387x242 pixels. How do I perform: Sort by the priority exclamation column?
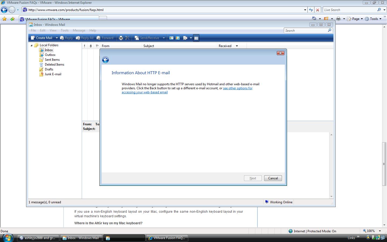pos(84,46)
